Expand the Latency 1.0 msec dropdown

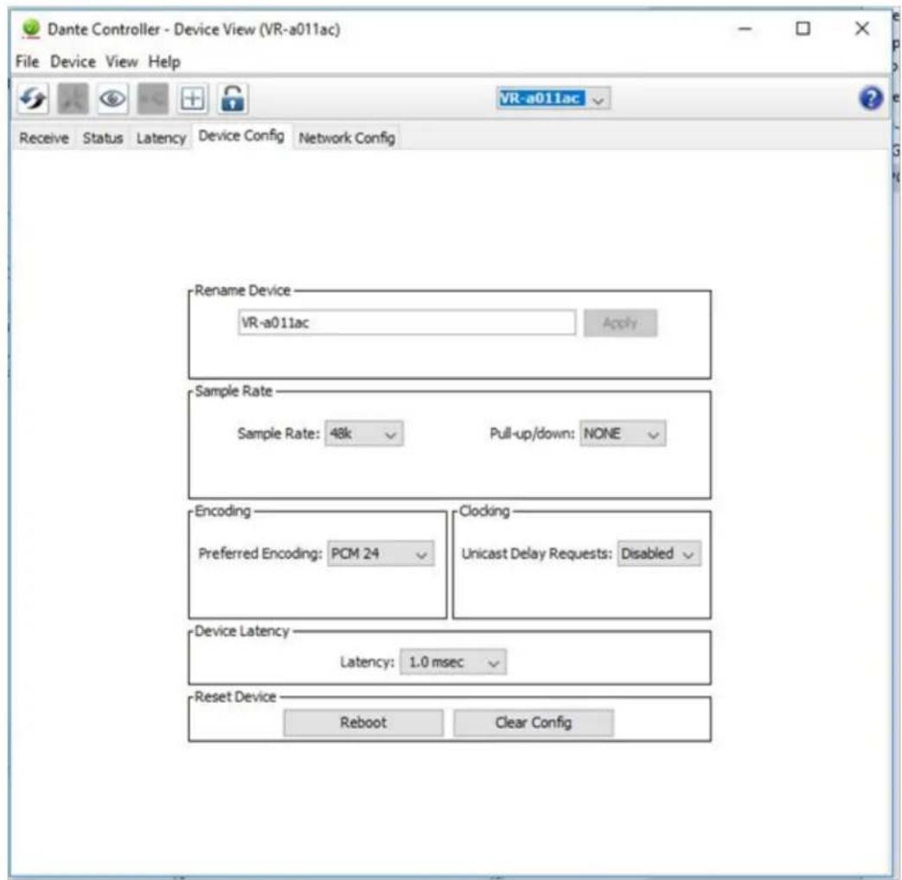[453, 662]
